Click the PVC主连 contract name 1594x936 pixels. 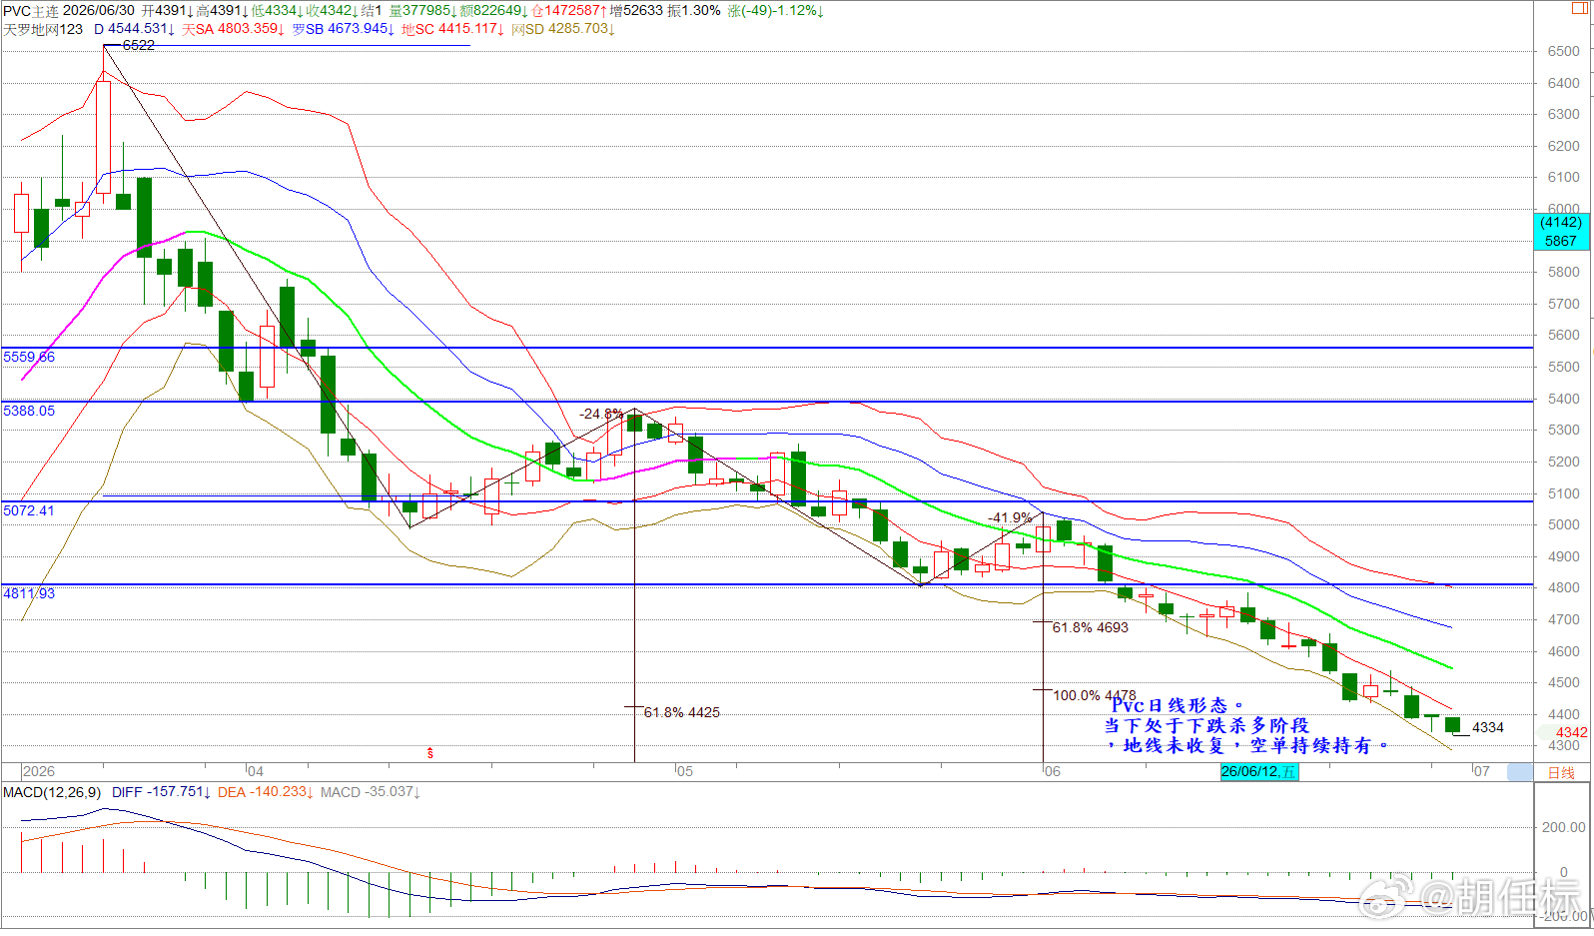tap(31, 11)
